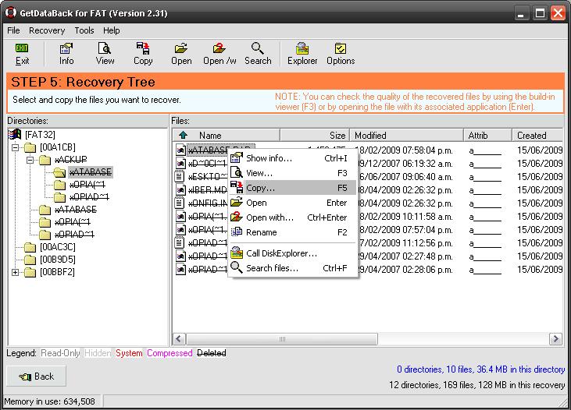The height and width of the screenshot is (410, 571).
Task: Open the Info toolbar tool
Action: pyautogui.click(x=66, y=54)
